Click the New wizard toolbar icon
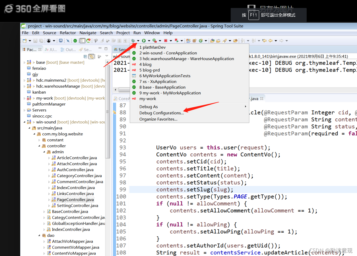 click(x=25, y=41)
